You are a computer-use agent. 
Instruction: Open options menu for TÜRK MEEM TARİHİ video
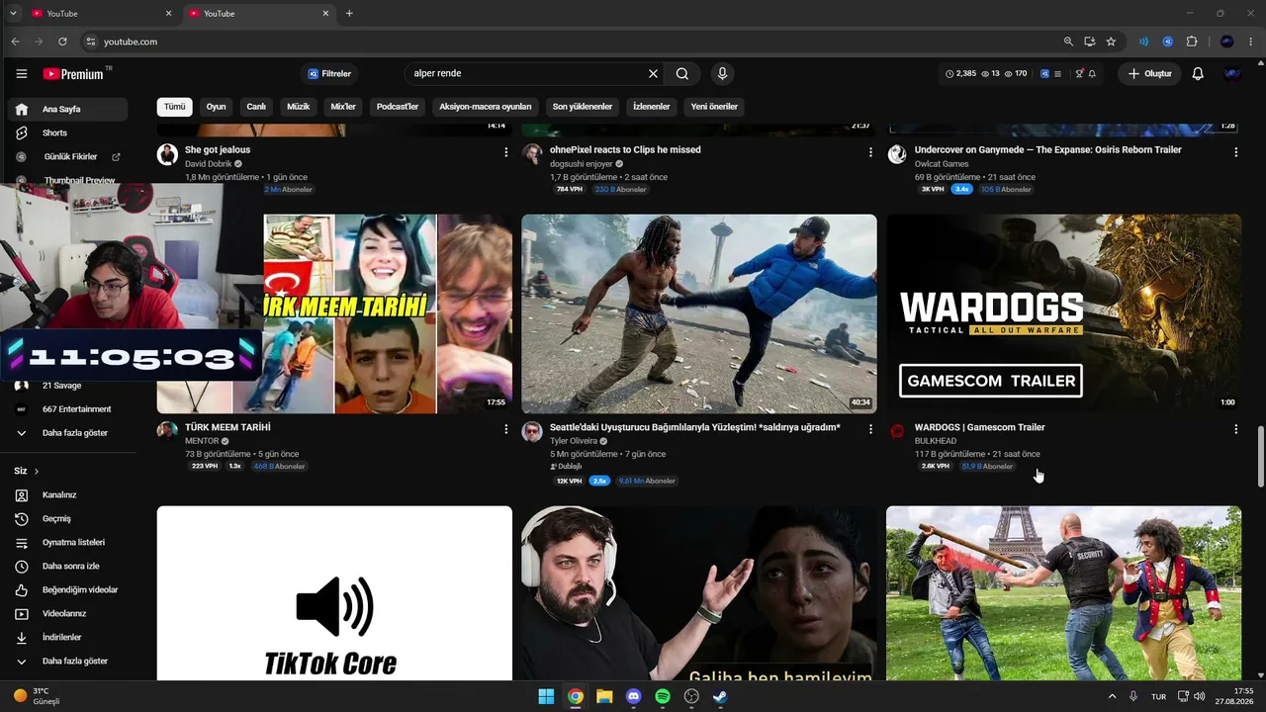tap(505, 429)
